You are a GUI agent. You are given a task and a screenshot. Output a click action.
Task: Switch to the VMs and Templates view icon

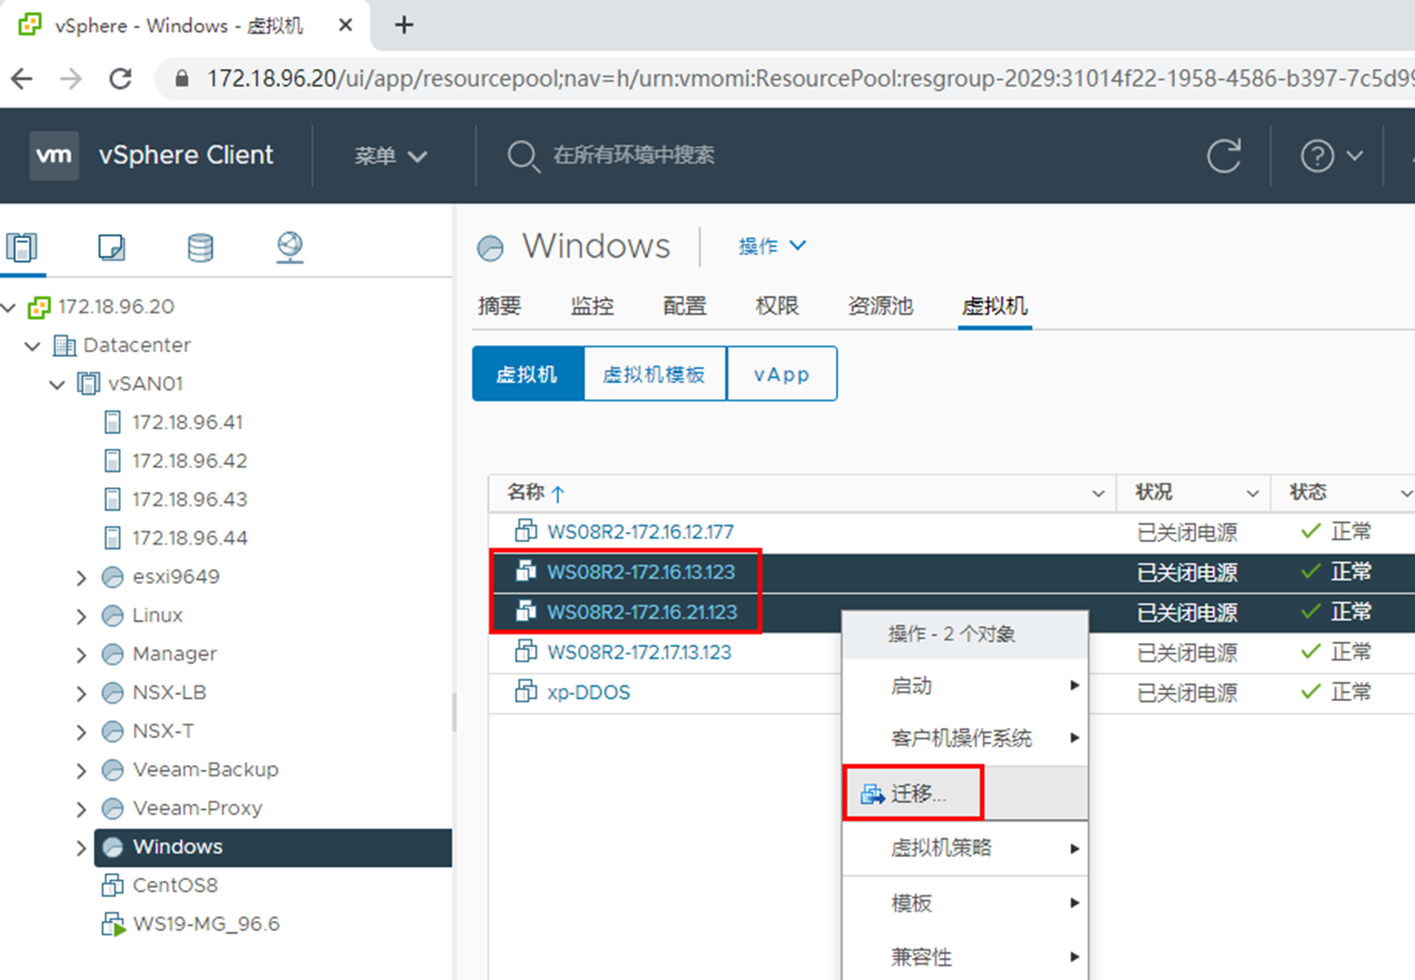[x=112, y=248]
